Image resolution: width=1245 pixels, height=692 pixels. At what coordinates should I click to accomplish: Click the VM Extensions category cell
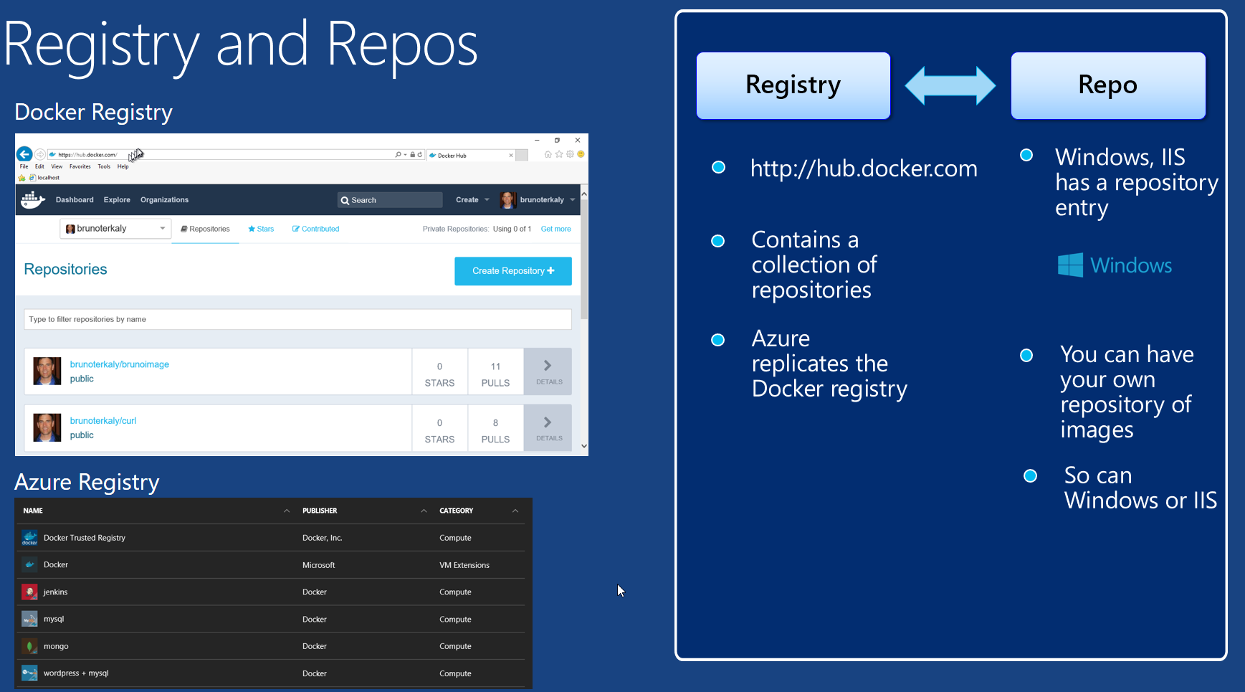(464, 565)
